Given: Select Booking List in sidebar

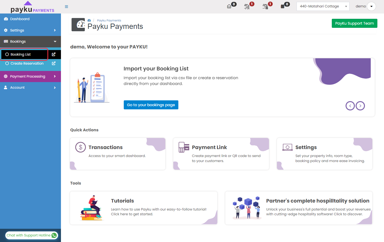Looking at the screenshot, I should coord(24,54).
